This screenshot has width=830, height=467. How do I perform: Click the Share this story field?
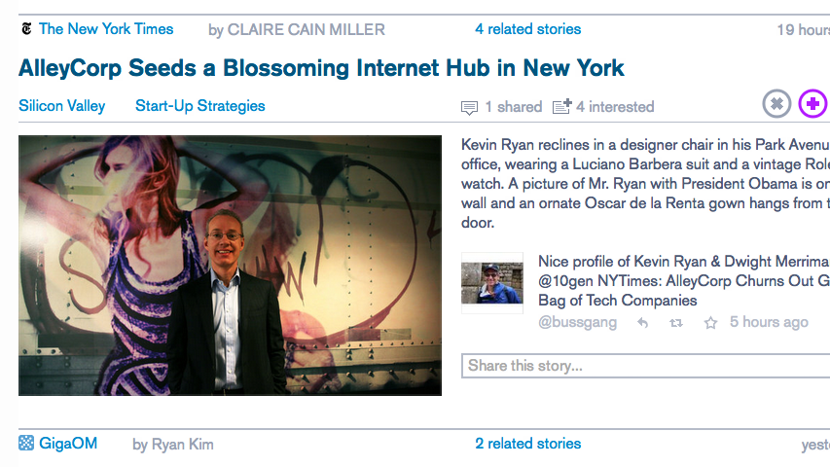pos(646,366)
